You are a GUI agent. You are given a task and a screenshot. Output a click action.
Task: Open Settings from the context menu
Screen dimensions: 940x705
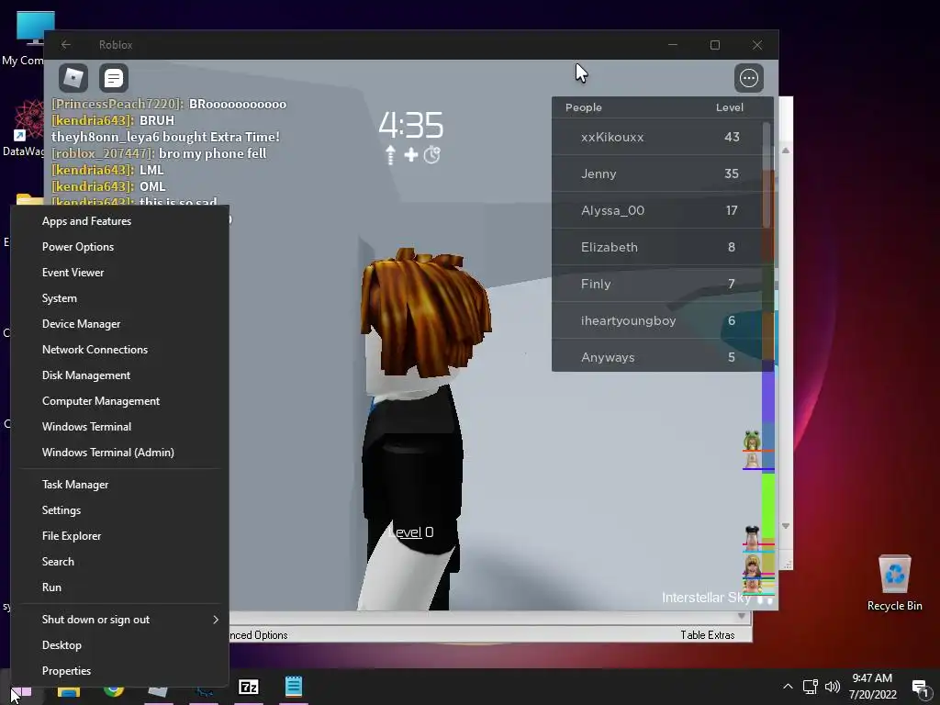click(x=120, y=510)
